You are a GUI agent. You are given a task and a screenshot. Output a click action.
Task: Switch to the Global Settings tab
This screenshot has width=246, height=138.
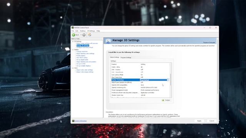click(115, 57)
